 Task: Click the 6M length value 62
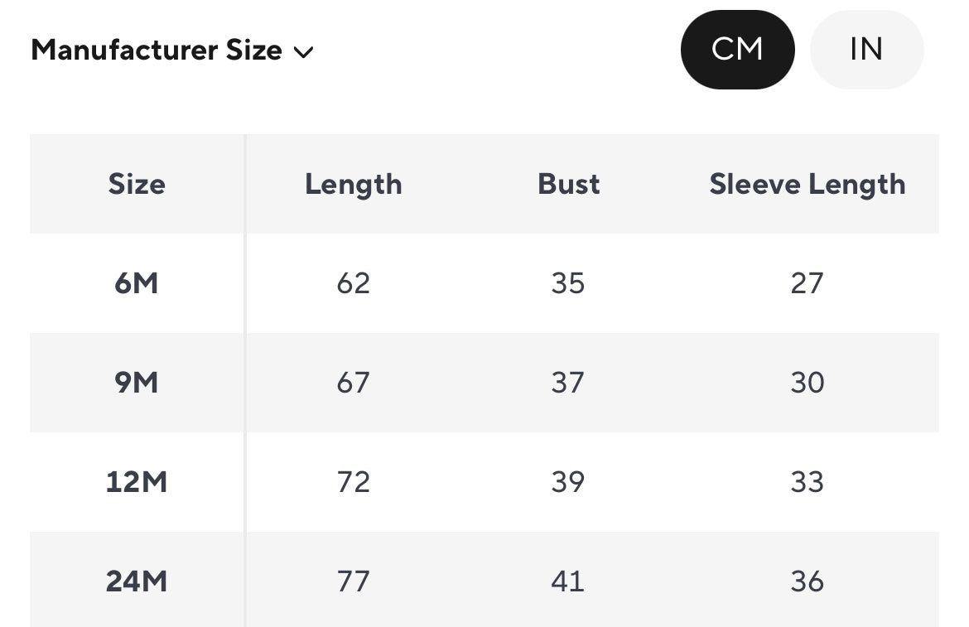coord(354,283)
